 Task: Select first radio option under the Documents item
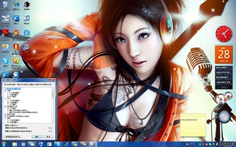(8, 101)
